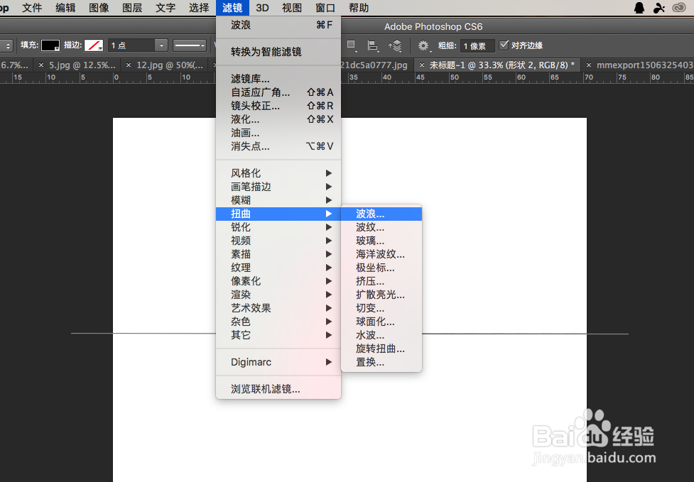Image resolution: width=694 pixels, height=482 pixels.
Task: Click the bird-shaped status icon in menu bar
Action: tap(659, 8)
